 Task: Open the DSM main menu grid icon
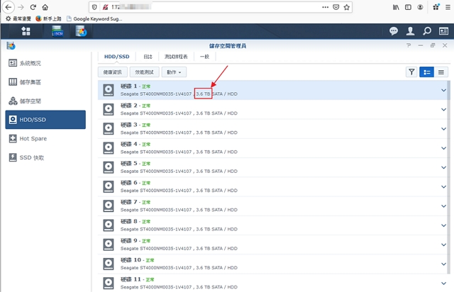(26, 31)
